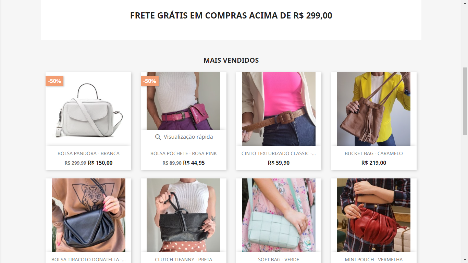Click the Clutch Tifanny - Preta product photo
The width and height of the screenshot is (468, 263).
(184, 215)
